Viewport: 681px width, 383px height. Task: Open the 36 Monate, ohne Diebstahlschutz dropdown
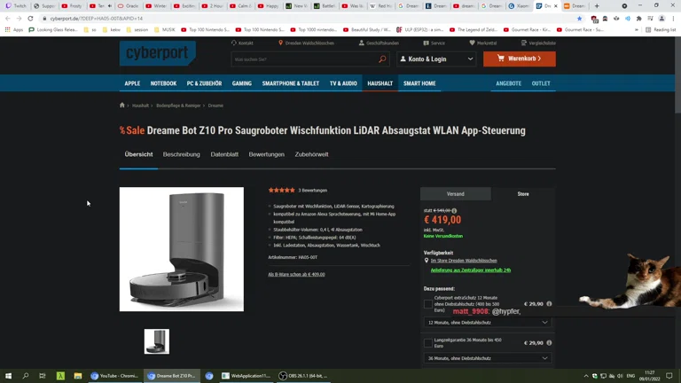pyautogui.click(x=488, y=358)
